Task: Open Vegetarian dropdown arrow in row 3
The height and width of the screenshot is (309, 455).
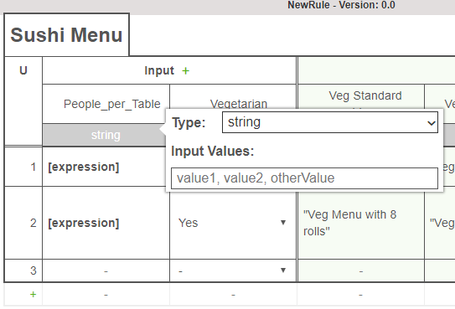Action: click(x=283, y=270)
